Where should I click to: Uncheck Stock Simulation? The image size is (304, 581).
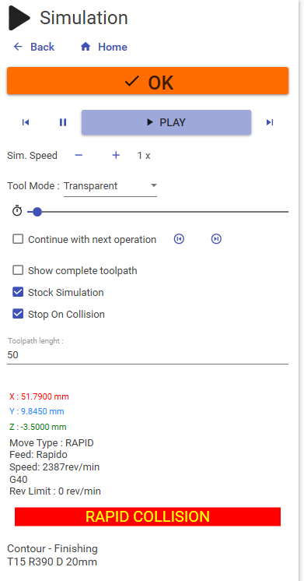pos(18,292)
